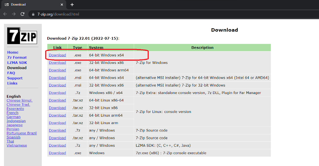Open the Home sidebar link
This screenshot has height=166, width=319.
[13, 52]
